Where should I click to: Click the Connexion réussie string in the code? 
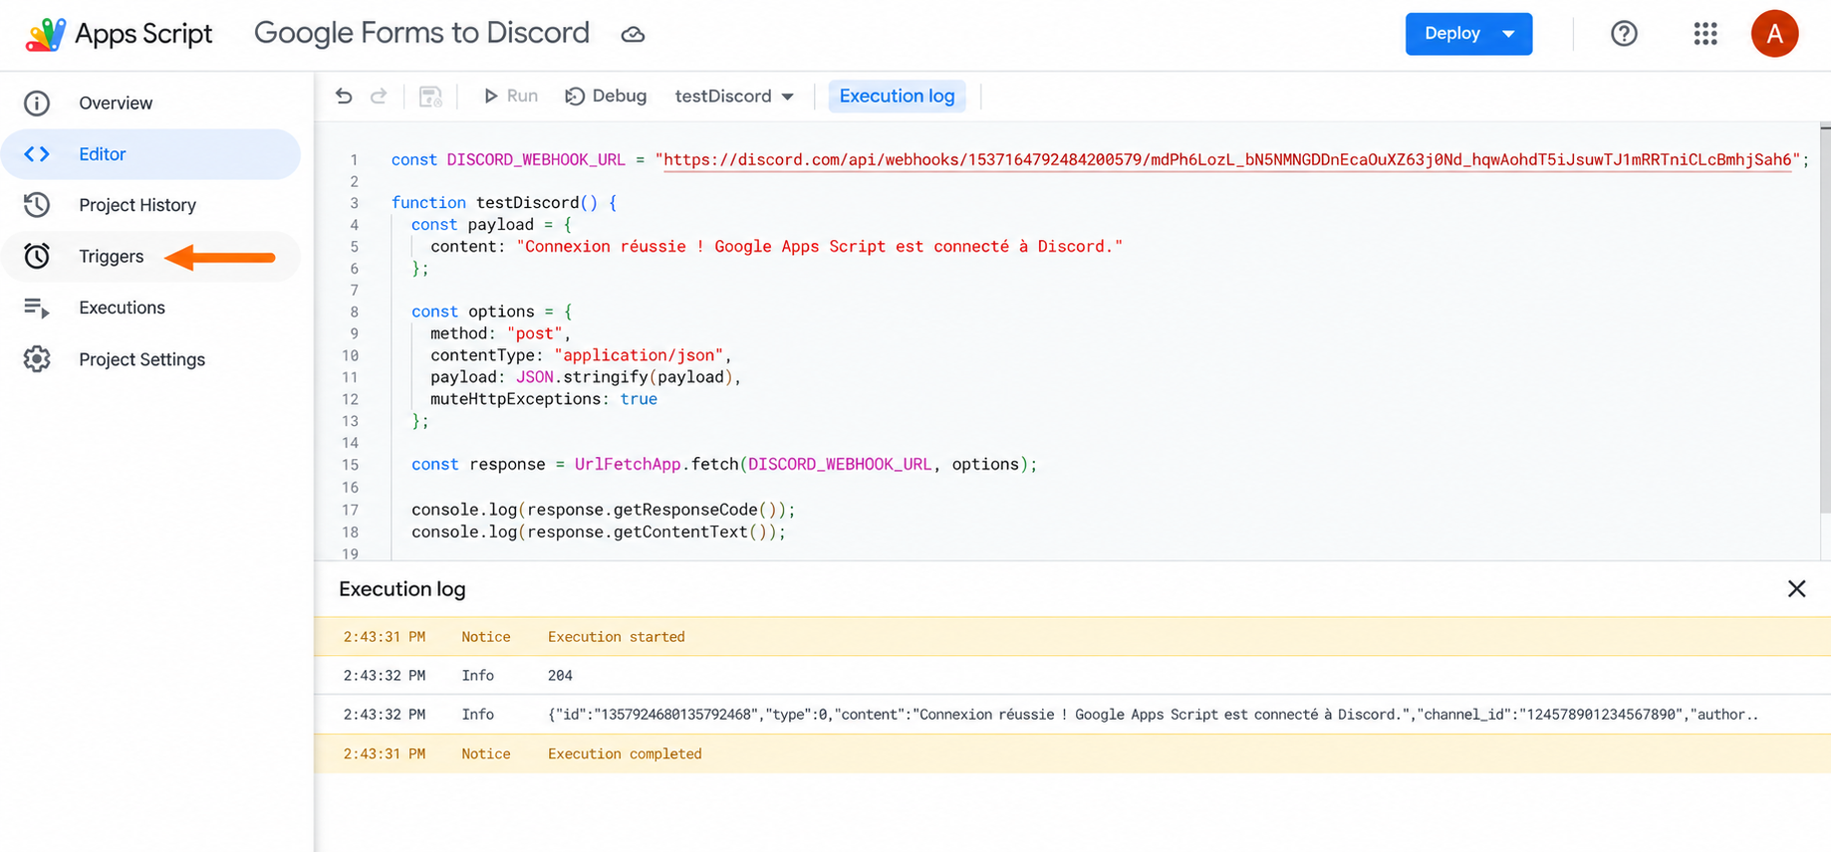820,247
